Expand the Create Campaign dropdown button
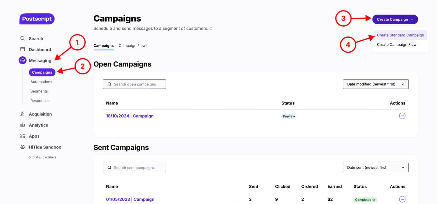Screen dimensions: 437x204 coord(395,20)
